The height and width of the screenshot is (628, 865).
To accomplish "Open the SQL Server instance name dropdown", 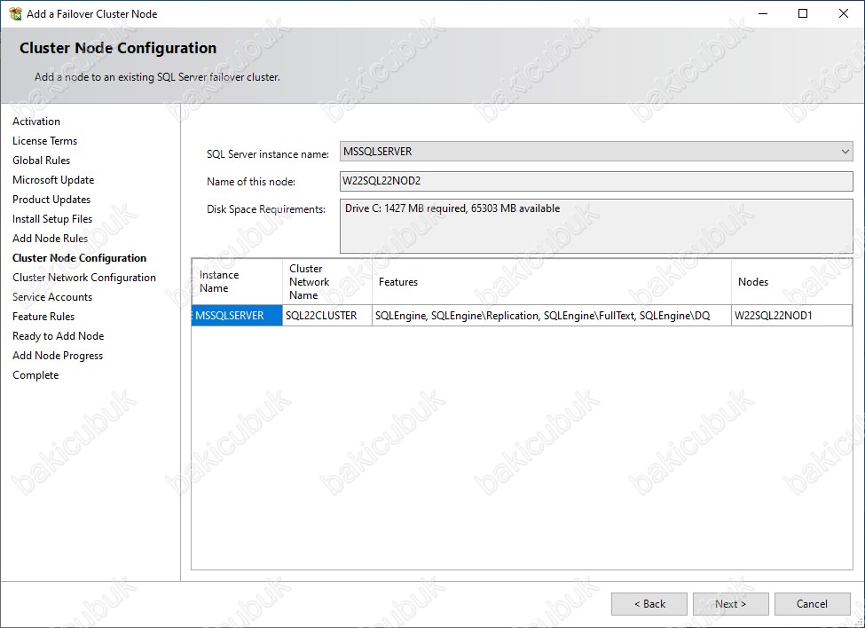I will point(596,151).
